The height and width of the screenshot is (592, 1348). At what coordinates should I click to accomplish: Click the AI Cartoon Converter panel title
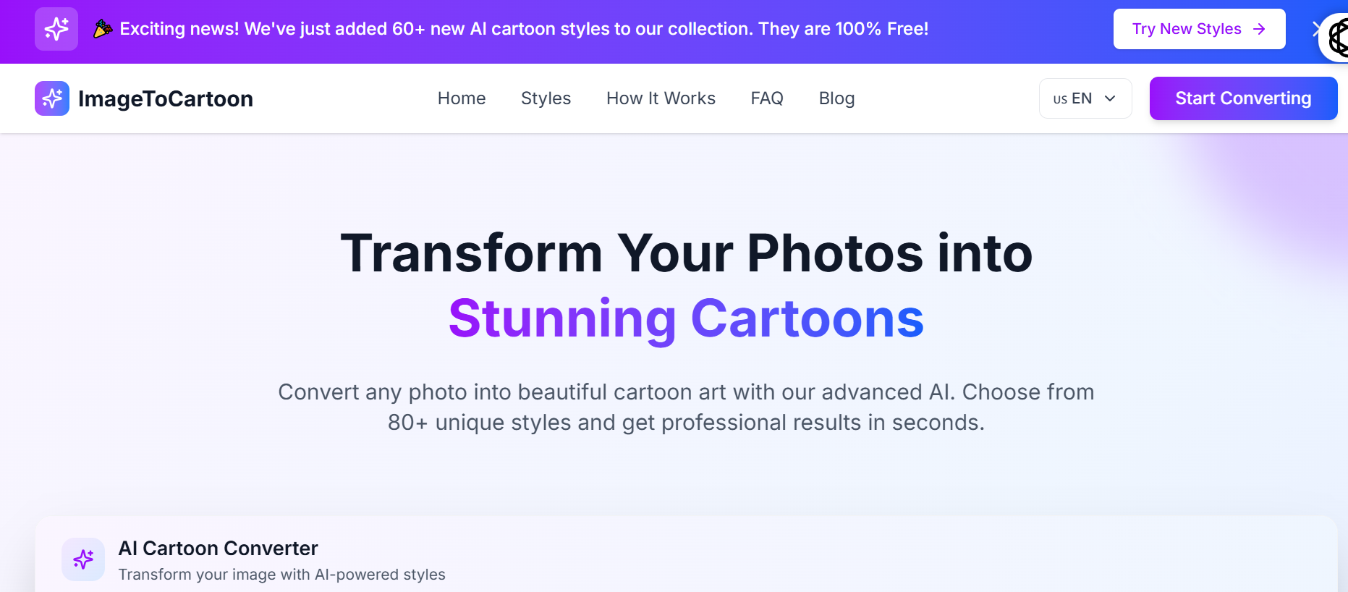218,549
